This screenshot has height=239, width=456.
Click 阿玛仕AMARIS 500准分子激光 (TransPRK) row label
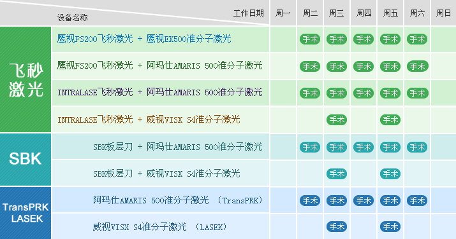tap(178, 200)
